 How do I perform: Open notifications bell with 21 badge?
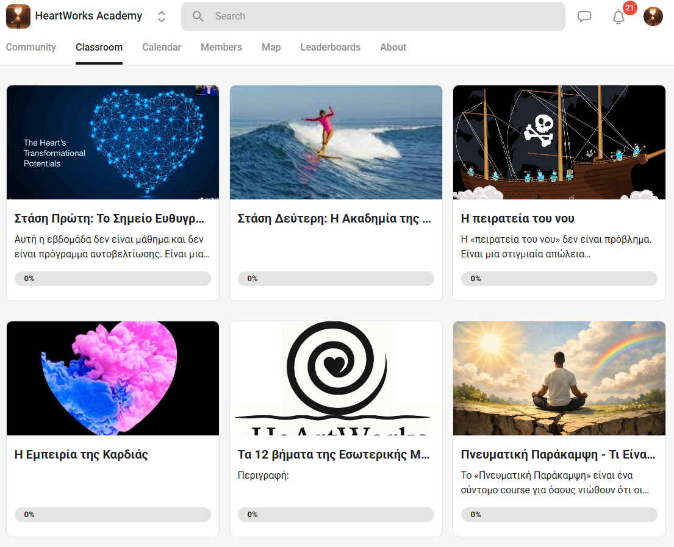point(618,17)
